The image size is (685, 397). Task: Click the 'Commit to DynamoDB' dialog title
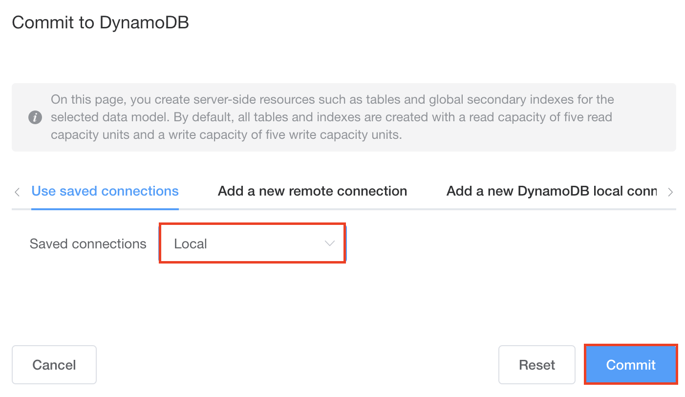click(x=101, y=22)
